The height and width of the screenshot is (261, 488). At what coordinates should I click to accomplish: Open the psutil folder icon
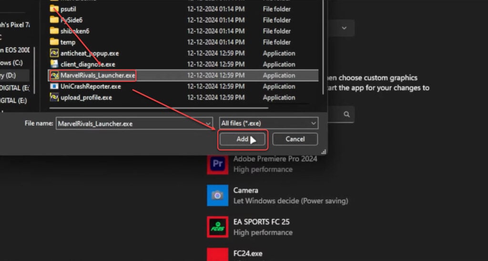[x=54, y=9]
